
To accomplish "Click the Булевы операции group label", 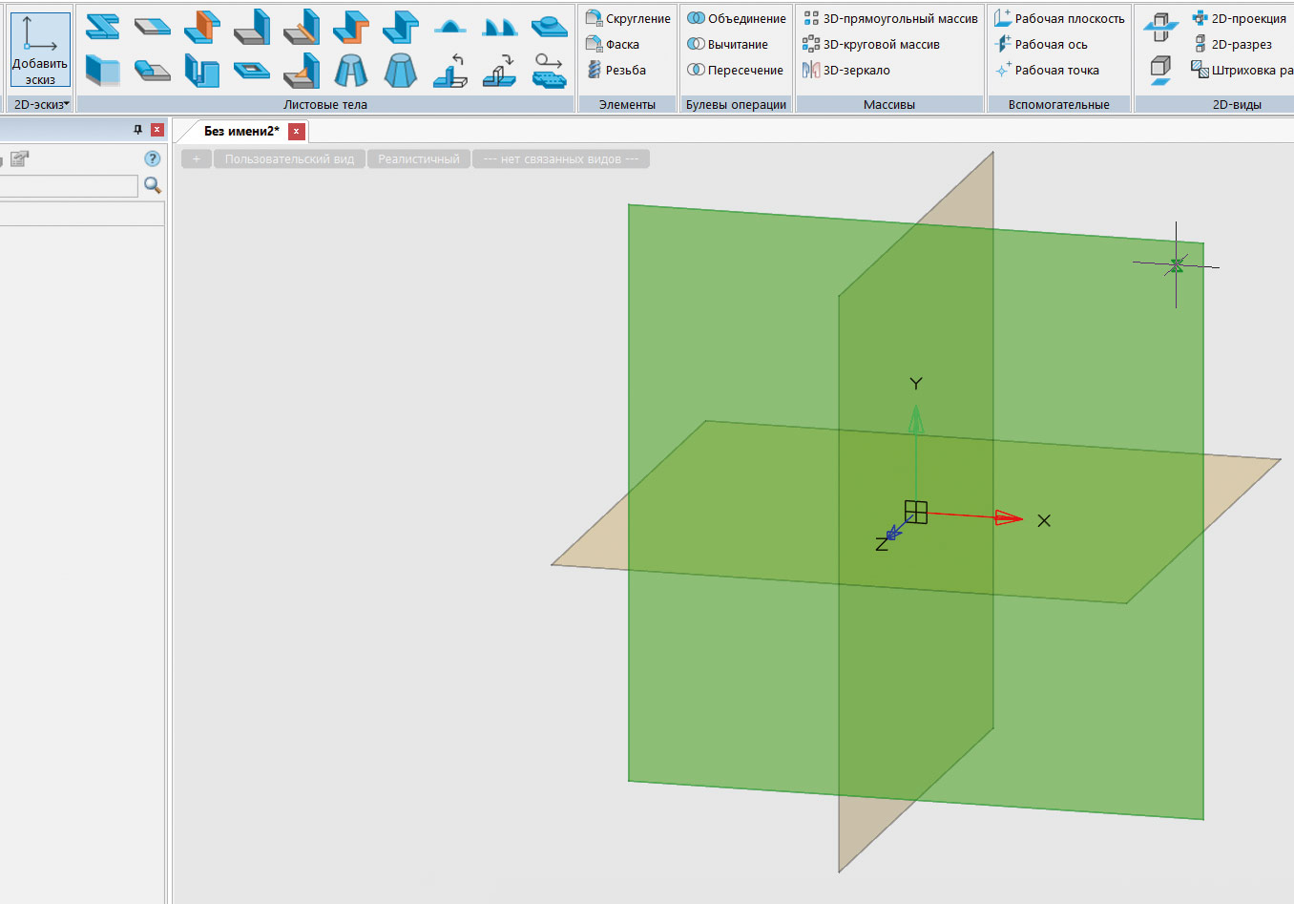I will (736, 105).
